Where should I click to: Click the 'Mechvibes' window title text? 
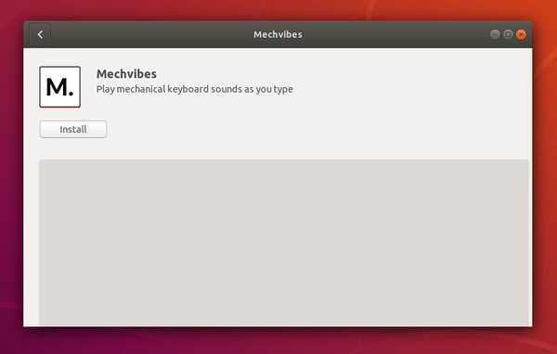coord(278,34)
